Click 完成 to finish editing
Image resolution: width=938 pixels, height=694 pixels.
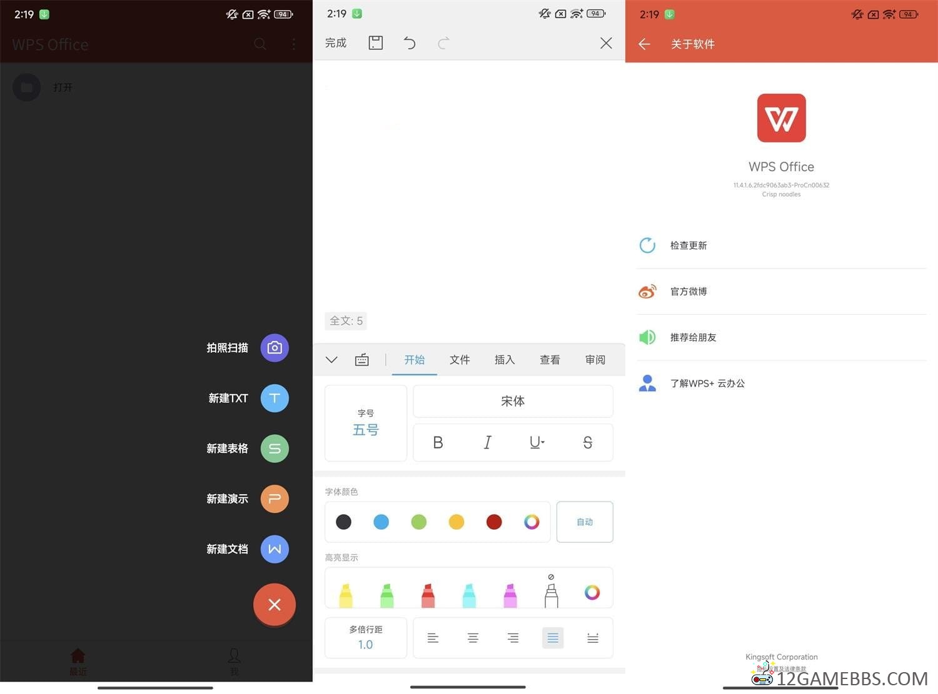tap(336, 43)
